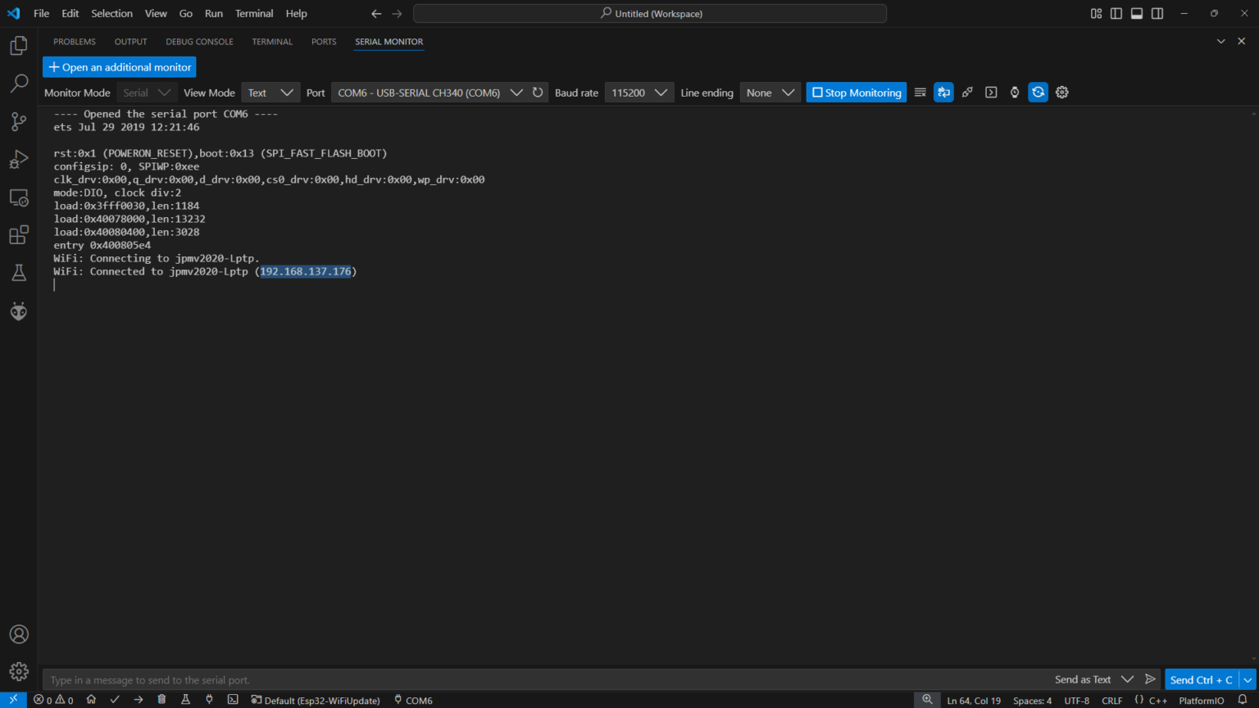Focus the serial message input field
Screen dimensions: 1259x708
pos(541,680)
